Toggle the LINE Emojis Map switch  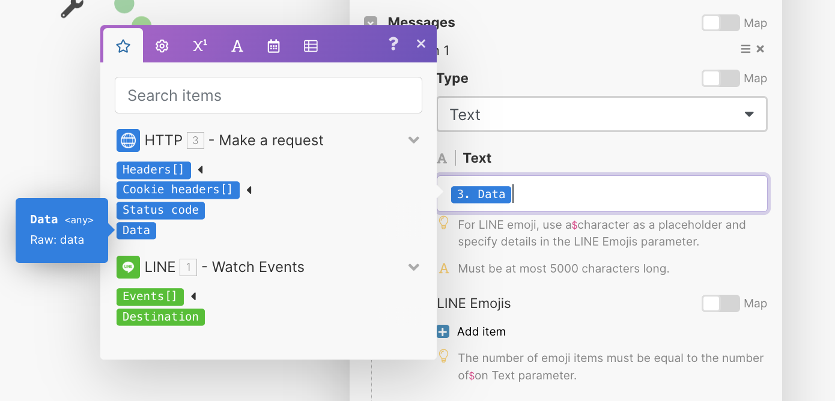coord(720,304)
